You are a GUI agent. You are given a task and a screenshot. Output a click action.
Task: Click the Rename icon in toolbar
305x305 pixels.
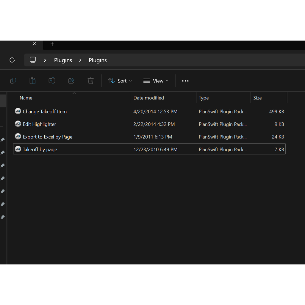click(x=52, y=81)
